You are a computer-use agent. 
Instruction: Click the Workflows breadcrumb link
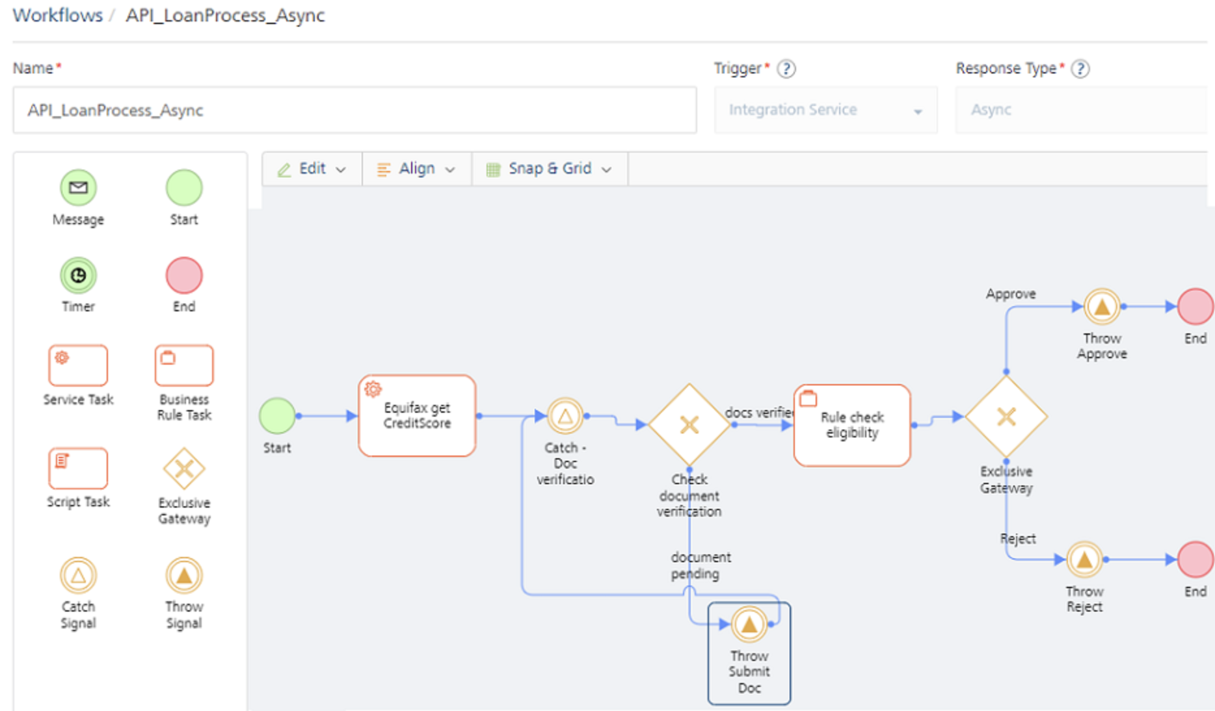point(58,16)
